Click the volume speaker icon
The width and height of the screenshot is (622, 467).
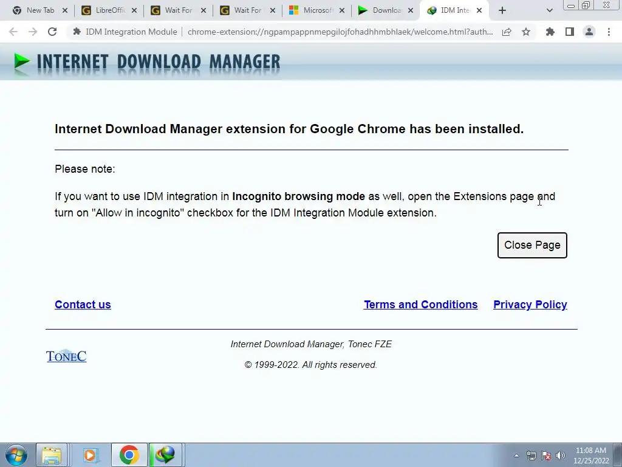click(561, 455)
